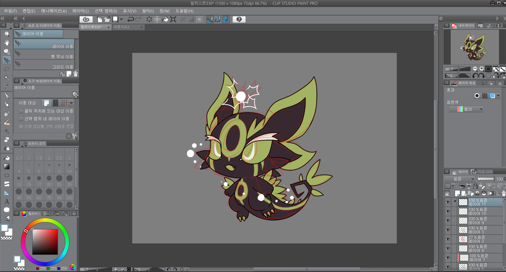
Task: Zoom out in Navigator panel
Action: pyautogui.click(x=475, y=69)
